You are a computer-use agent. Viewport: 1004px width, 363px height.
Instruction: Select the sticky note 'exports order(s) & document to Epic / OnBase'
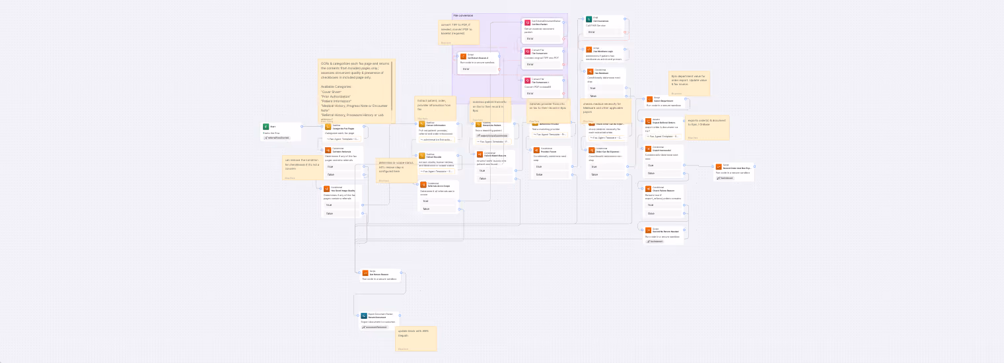pyautogui.click(x=707, y=127)
